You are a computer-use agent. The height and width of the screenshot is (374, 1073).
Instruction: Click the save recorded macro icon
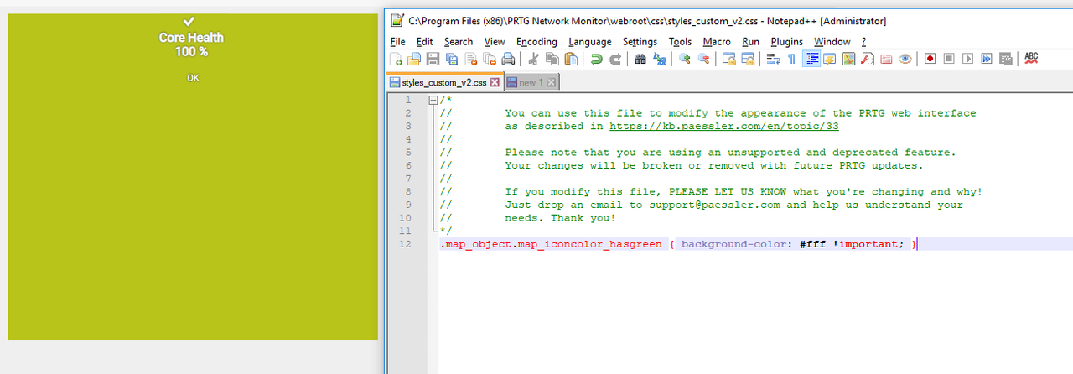[x=1005, y=59]
